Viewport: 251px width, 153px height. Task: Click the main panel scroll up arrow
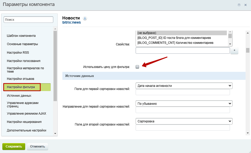[x=248, y=33]
